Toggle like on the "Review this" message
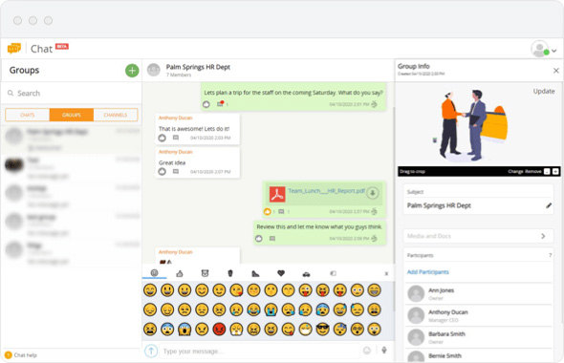564x363 pixels. pos(259,238)
